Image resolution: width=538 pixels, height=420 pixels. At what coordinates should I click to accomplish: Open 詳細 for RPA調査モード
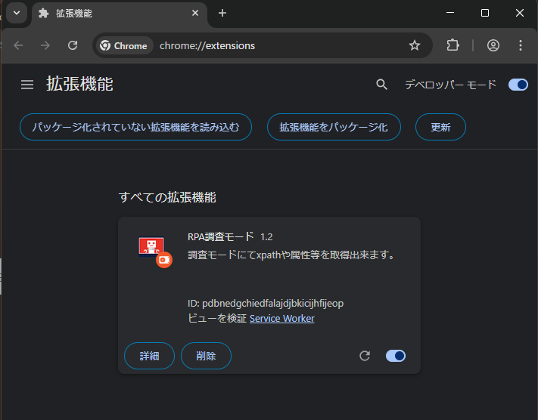click(149, 356)
